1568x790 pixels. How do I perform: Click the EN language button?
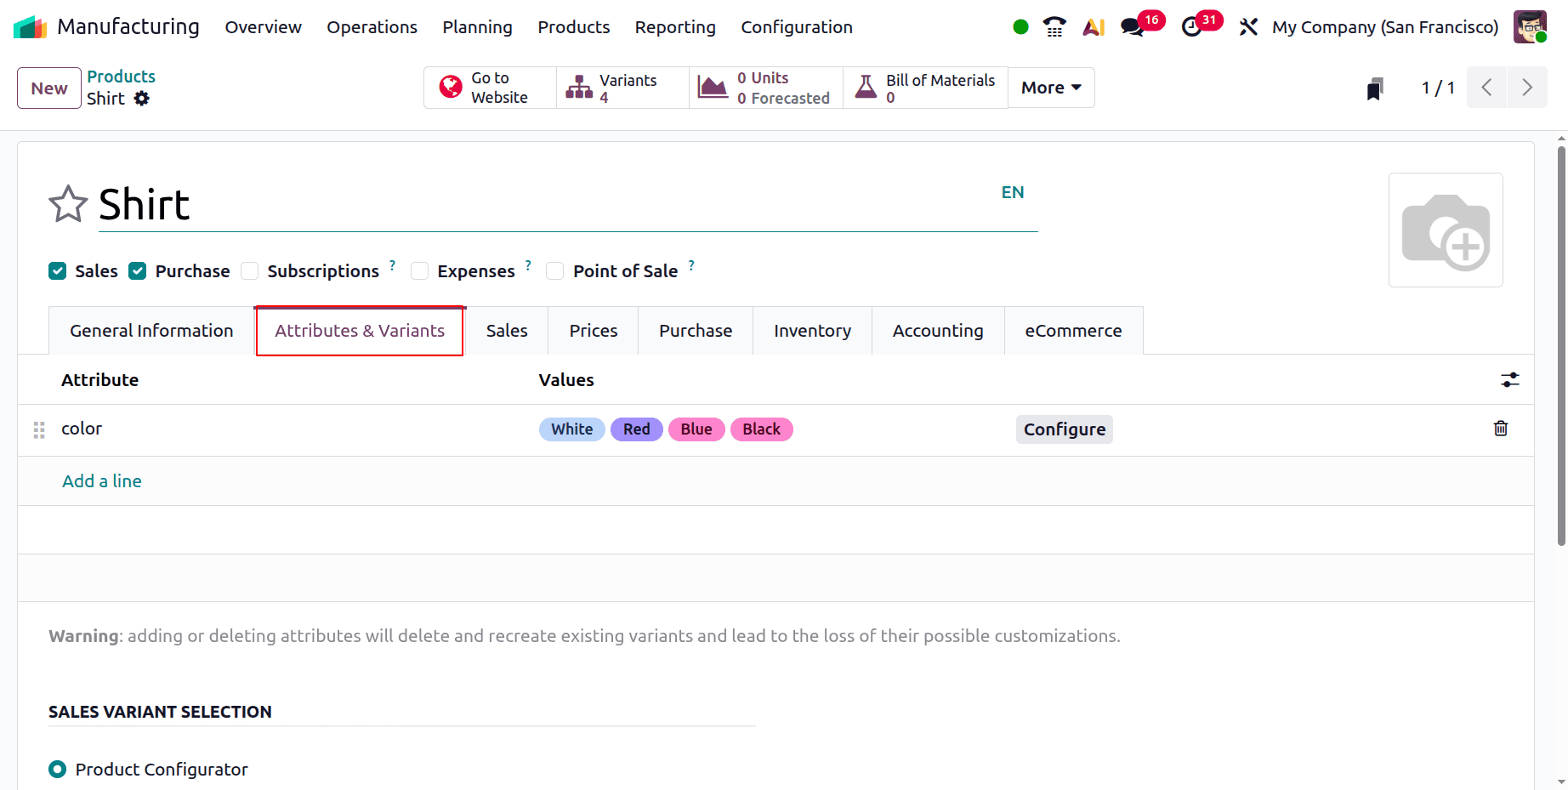click(x=1013, y=192)
